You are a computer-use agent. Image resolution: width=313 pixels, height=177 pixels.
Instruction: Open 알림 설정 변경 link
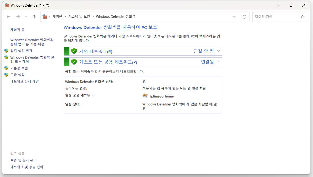pos(21,51)
